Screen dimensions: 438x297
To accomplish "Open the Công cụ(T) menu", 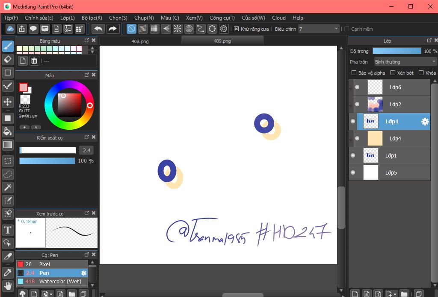I will [x=222, y=18].
